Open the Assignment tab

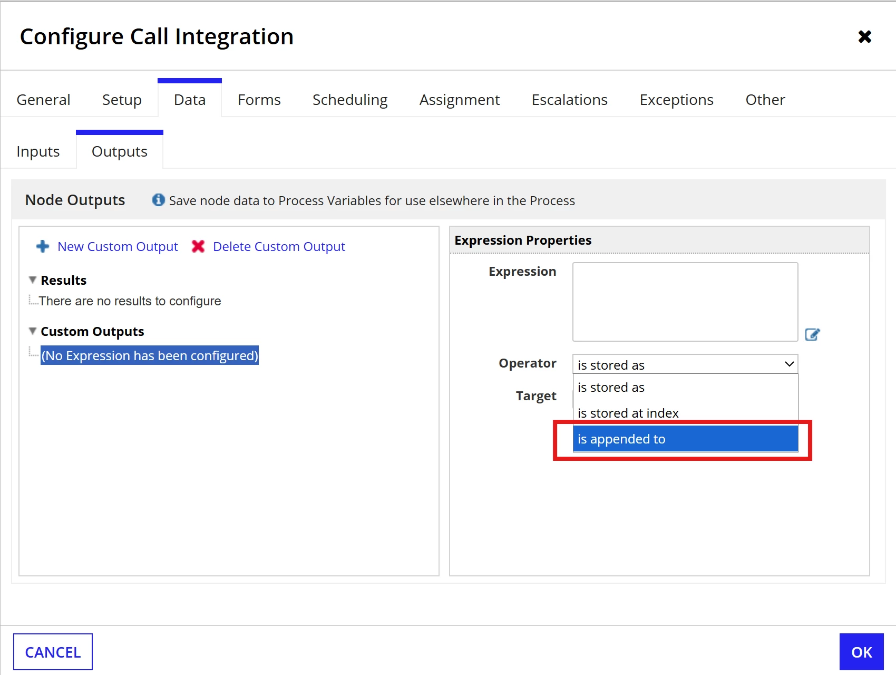pyautogui.click(x=460, y=100)
